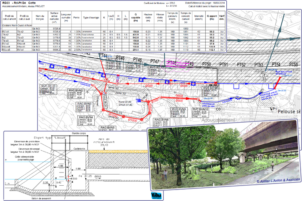Click the 'Béton de propreté' label
302x201 pixels.
41,198
